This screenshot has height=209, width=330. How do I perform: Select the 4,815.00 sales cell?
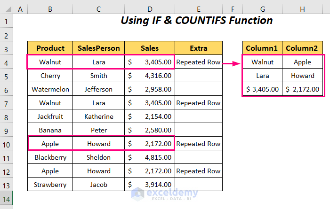tap(150, 157)
